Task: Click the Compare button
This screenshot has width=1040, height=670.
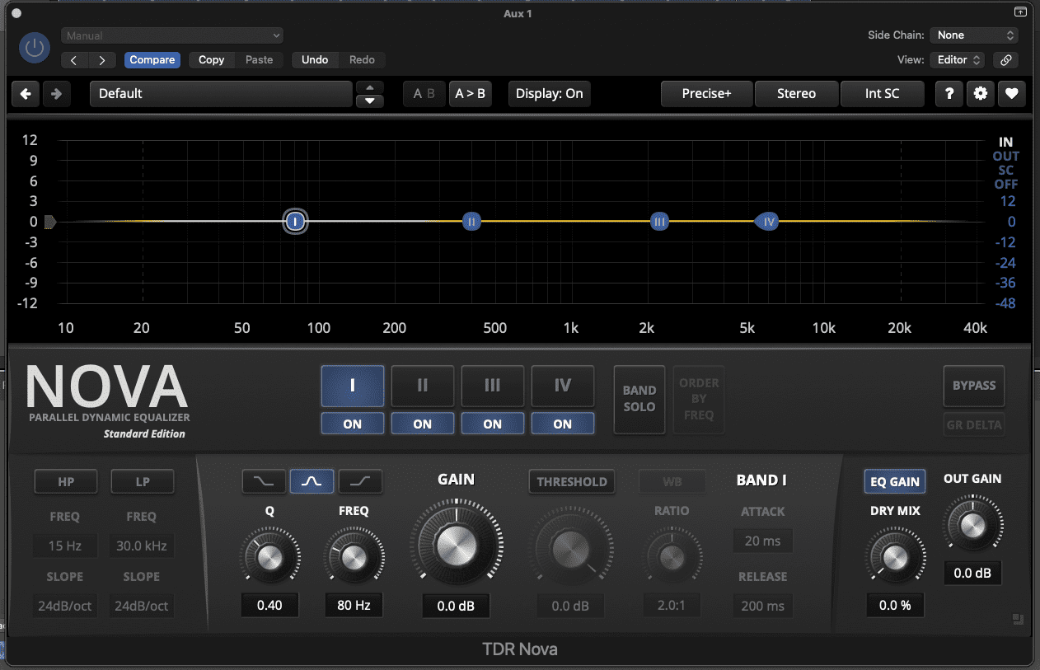Action: (x=152, y=60)
